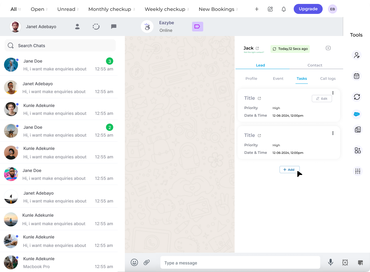370x272 pixels.
Task: Open the Call logs tab
Action: pos(328,78)
